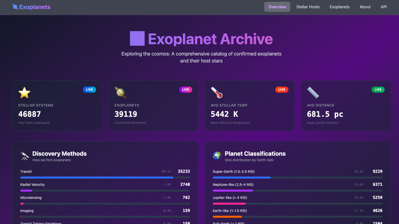Image resolution: width=399 pixels, height=224 pixels.
Task: Open the Exoplanets nav item
Action: coord(340,7)
